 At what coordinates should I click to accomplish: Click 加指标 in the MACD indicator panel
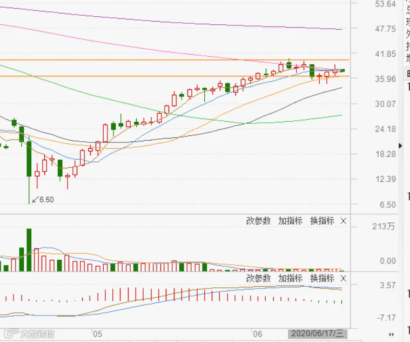click(290, 278)
